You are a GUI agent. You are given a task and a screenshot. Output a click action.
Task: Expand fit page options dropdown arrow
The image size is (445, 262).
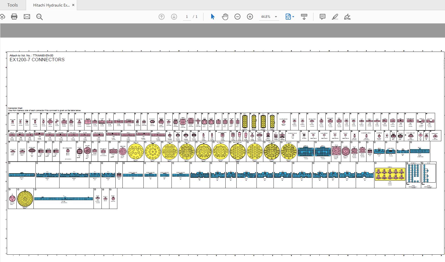[x=293, y=17]
